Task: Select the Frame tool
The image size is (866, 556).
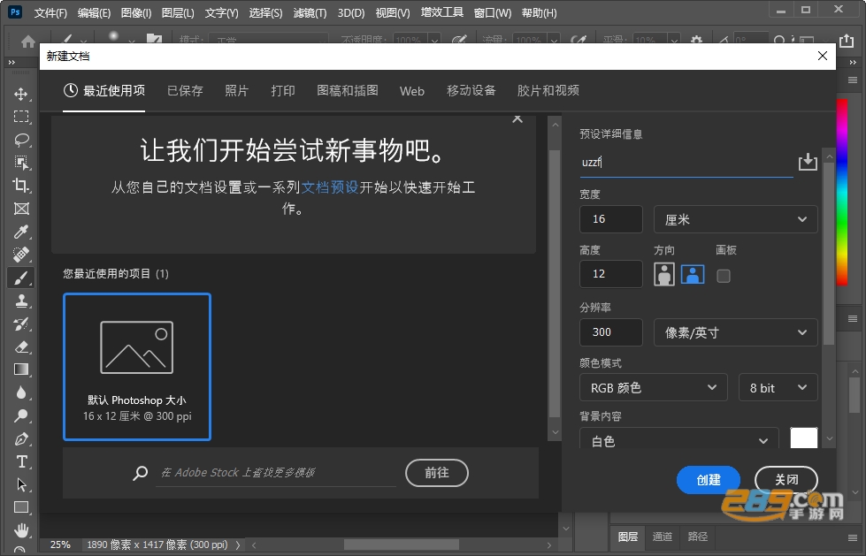Action: tap(21, 209)
